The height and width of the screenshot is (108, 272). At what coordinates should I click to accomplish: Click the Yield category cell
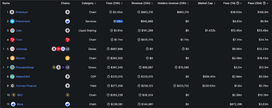pyautogui.click(x=93, y=86)
